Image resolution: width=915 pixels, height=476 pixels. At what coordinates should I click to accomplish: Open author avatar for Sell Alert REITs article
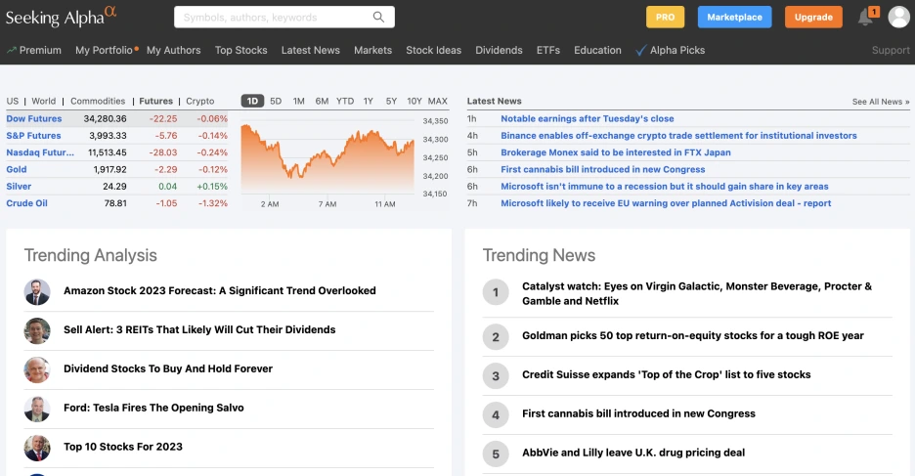[x=37, y=330]
